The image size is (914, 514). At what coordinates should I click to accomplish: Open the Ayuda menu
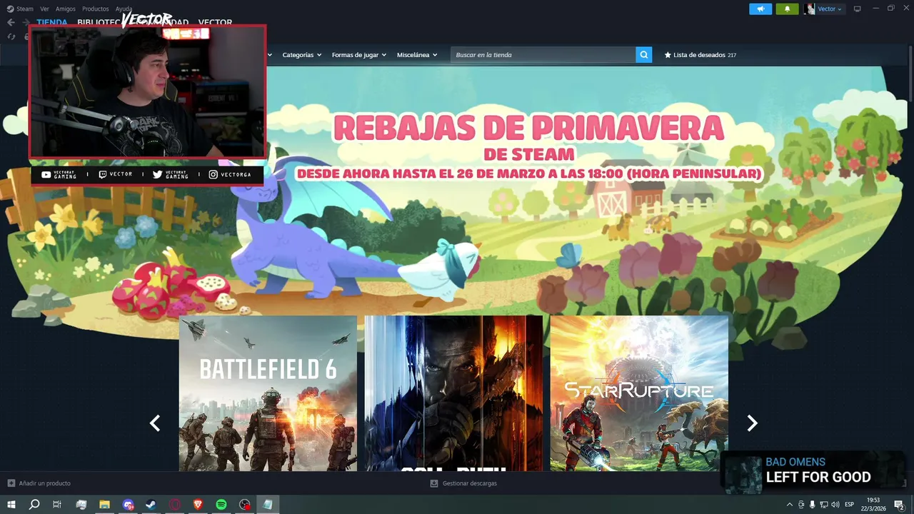click(x=124, y=9)
